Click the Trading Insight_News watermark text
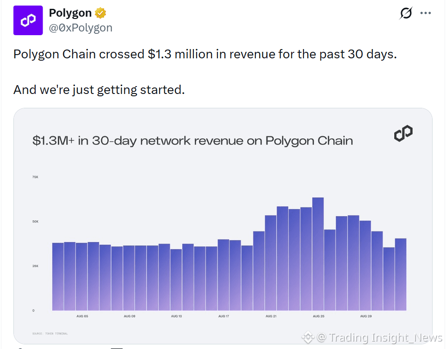The height and width of the screenshot is (349, 446). click(x=379, y=337)
